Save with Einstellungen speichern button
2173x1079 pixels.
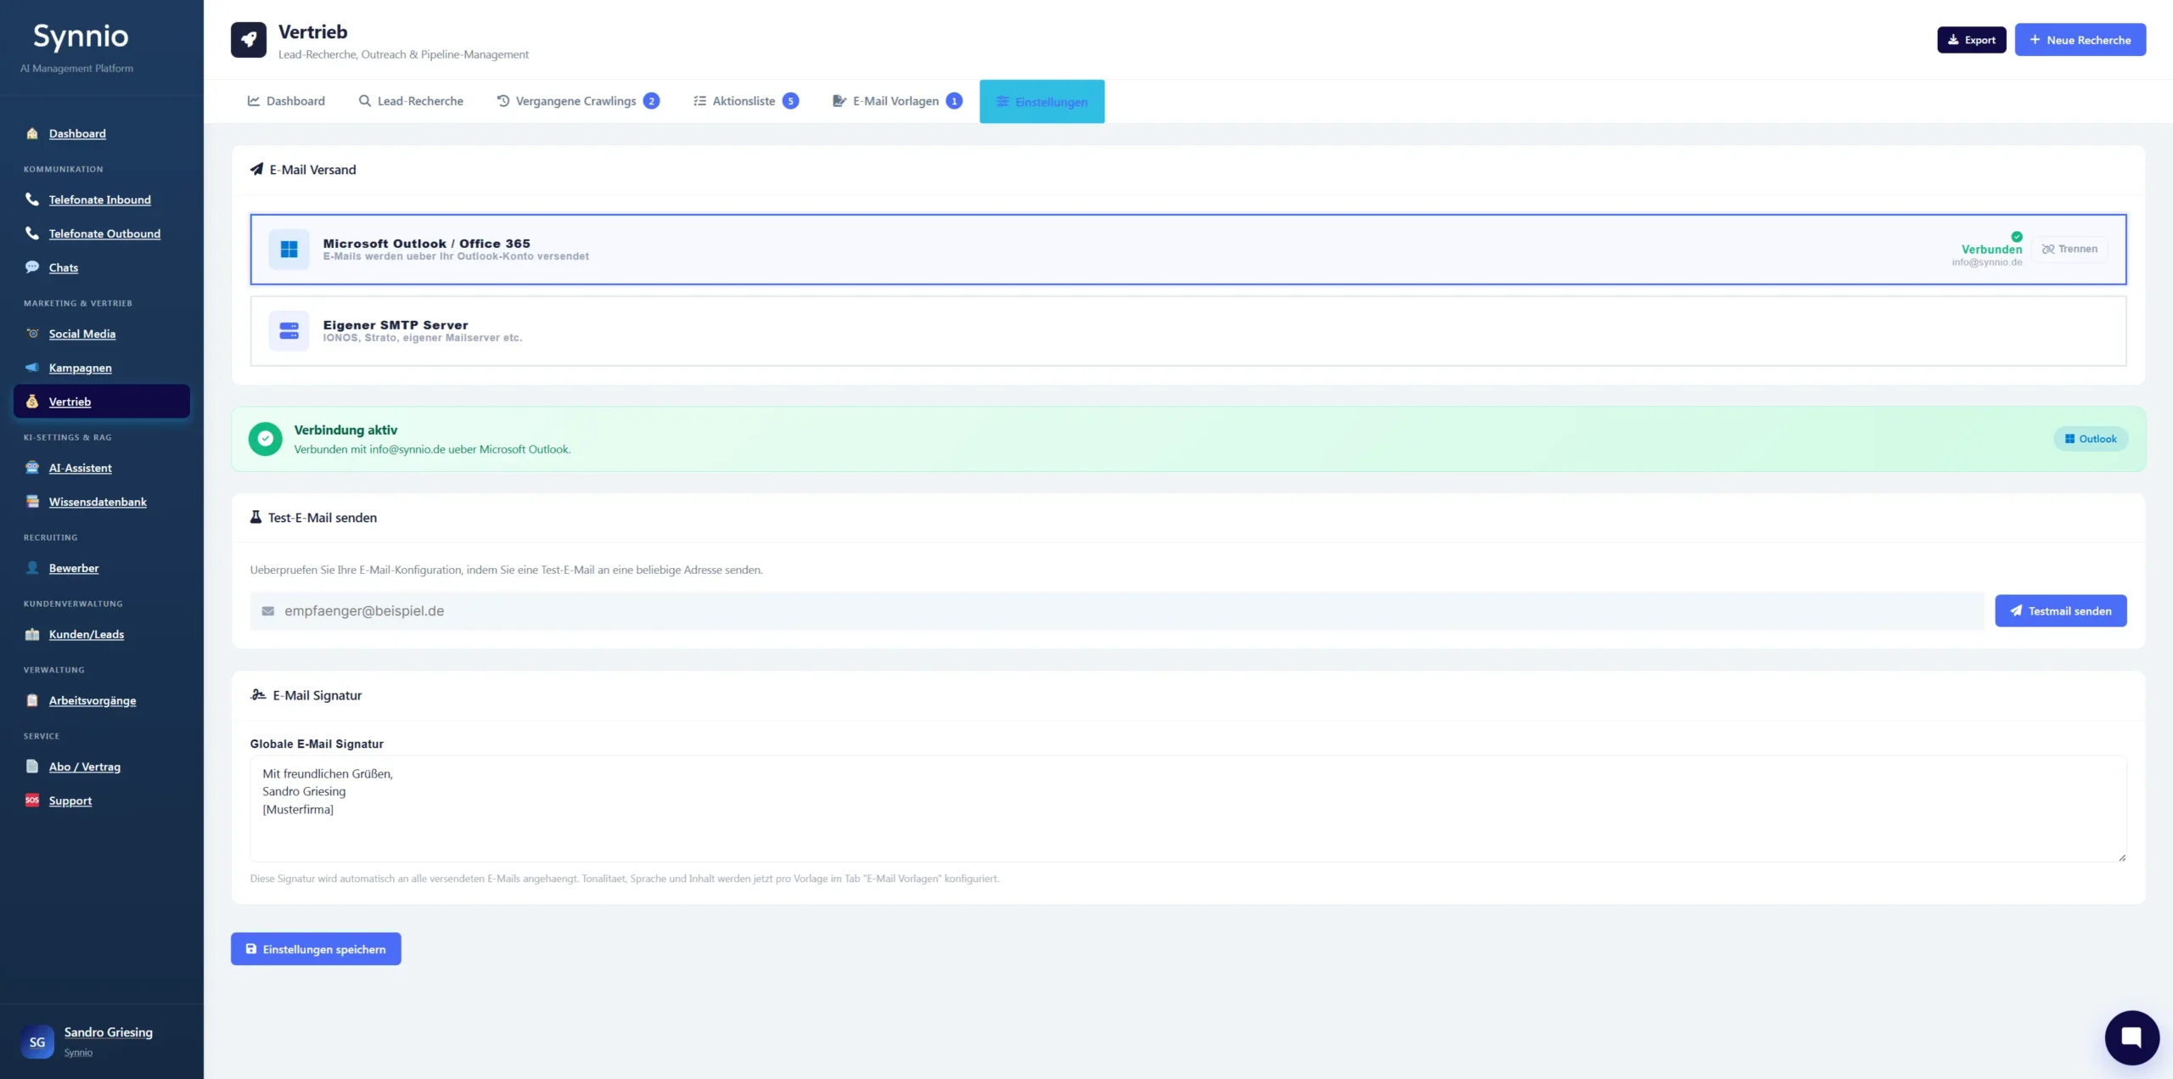(x=316, y=949)
